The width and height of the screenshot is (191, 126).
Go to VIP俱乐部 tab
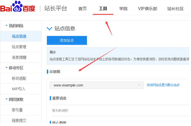click(147, 9)
